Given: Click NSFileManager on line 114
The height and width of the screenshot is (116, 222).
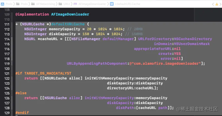Looking at the screenshot, I should [x=86, y=39].
